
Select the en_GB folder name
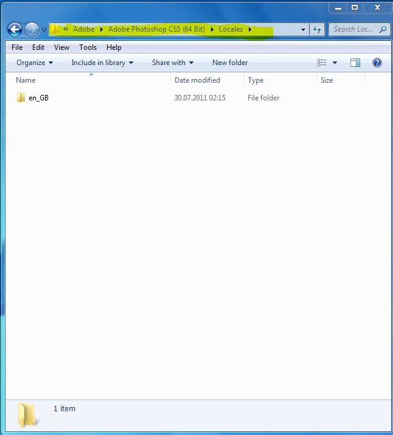click(38, 98)
